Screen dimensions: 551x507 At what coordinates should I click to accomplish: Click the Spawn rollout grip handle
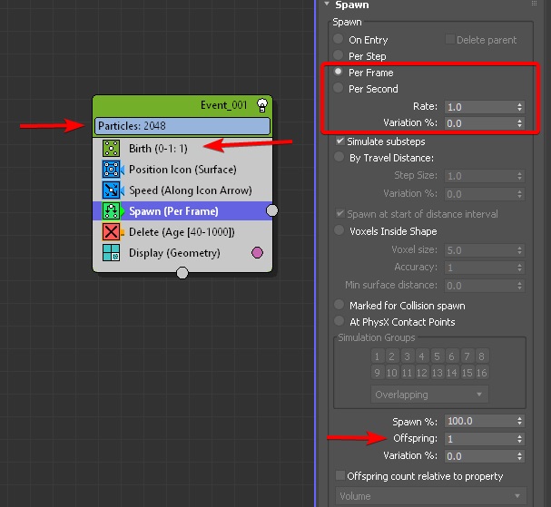(534, 3)
